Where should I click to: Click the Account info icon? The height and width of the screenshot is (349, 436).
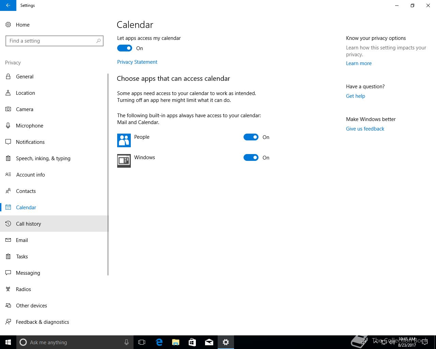coord(8,174)
